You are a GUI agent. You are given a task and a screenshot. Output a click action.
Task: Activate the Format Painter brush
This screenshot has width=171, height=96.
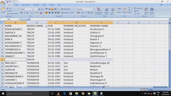point(7,14)
